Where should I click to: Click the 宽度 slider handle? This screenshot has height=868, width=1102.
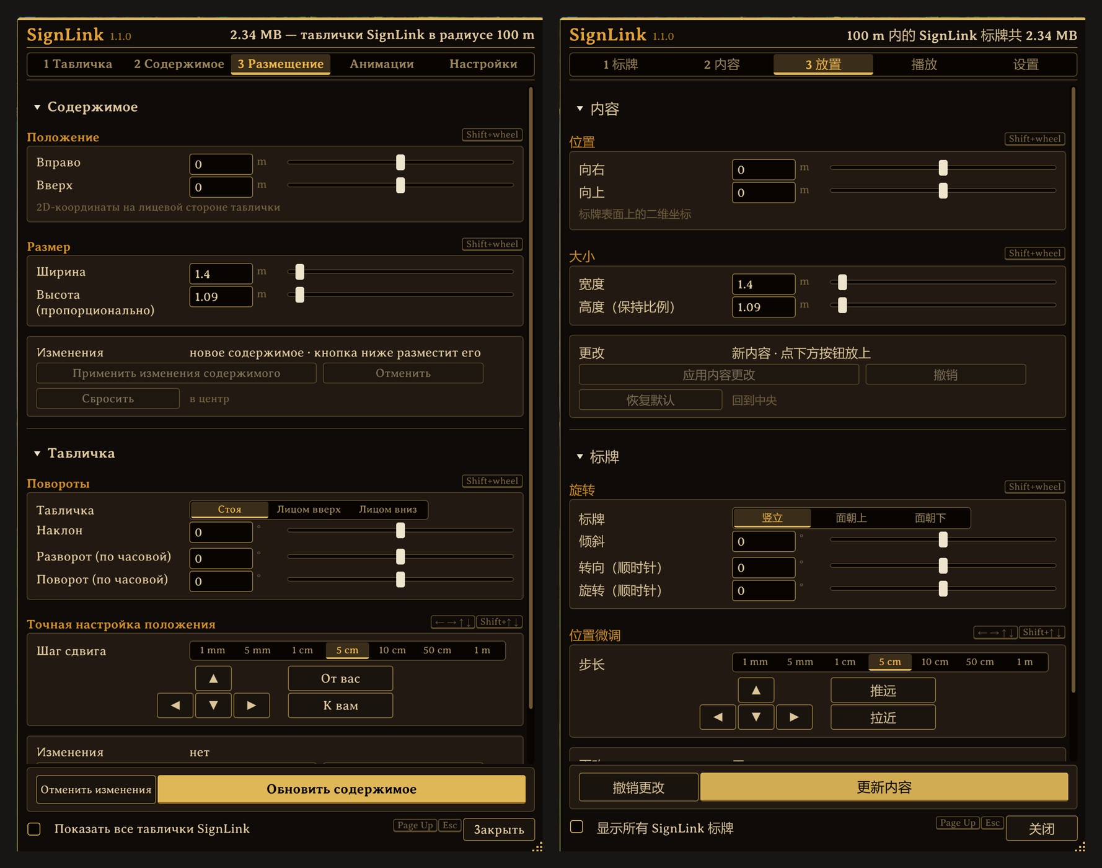[842, 282]
